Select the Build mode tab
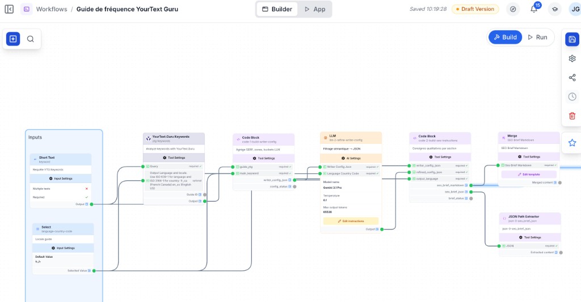 coord(506,37)
